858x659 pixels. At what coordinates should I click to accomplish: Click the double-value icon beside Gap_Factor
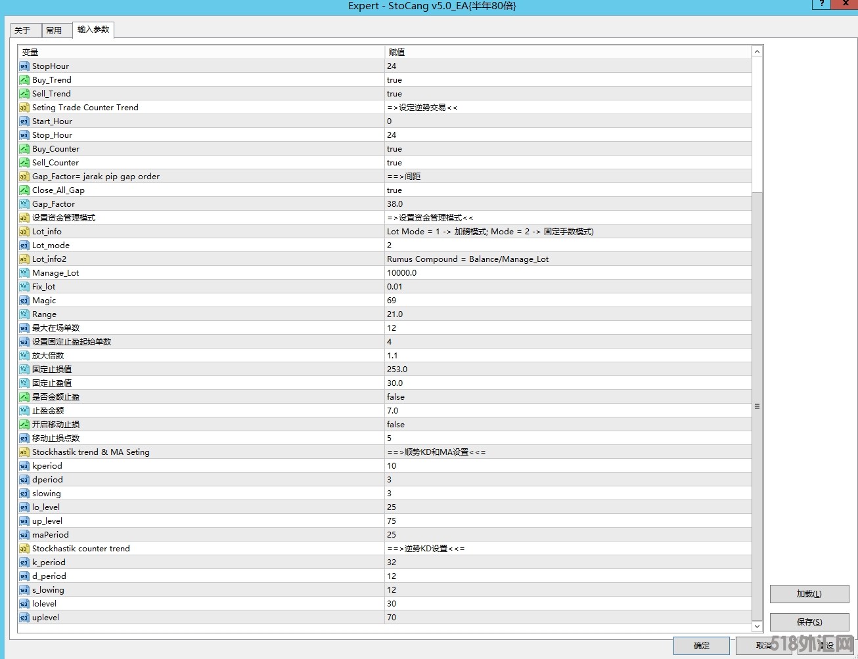tap(24, 204)
